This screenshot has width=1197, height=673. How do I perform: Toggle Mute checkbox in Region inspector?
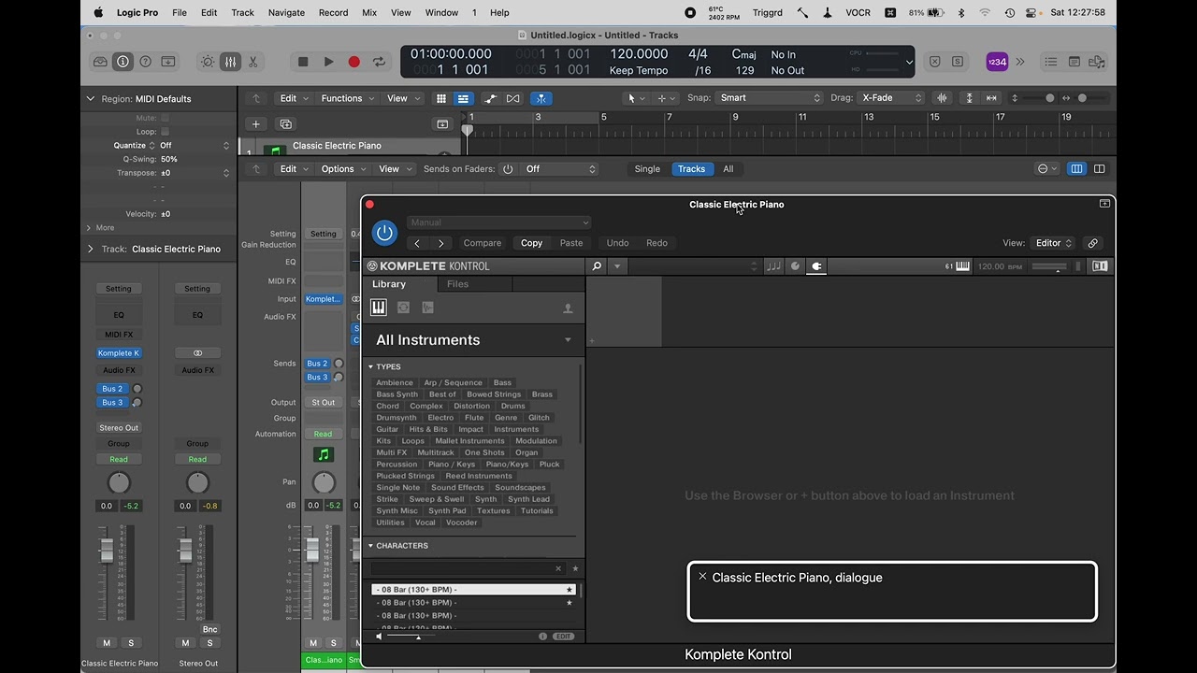[x=166, y=118]
